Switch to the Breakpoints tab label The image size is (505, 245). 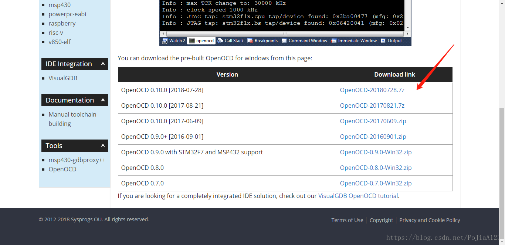click(266, 41)
